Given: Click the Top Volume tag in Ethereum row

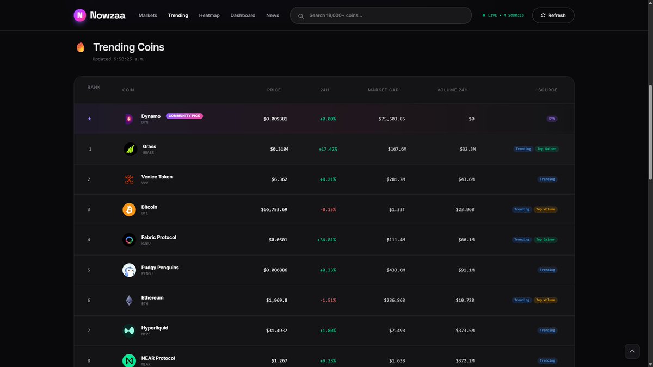Looking at the screenshot, I should (546, 300).
